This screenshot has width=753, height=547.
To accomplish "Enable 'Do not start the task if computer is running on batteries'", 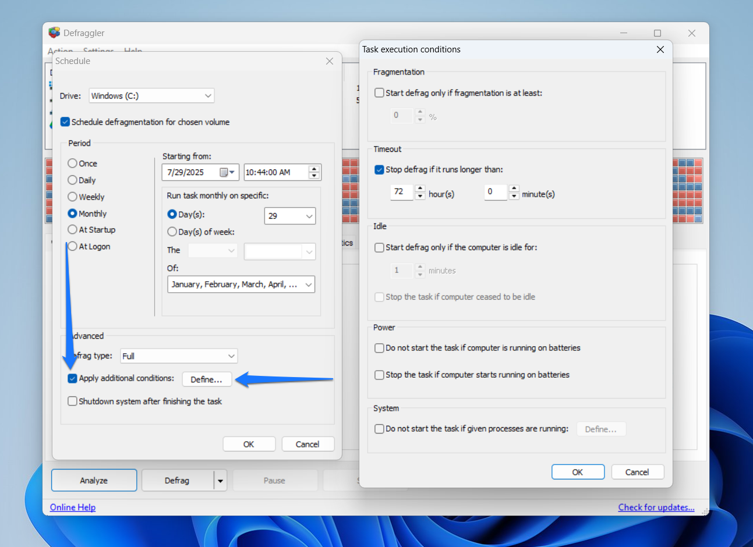I will (x=378, y=348).
